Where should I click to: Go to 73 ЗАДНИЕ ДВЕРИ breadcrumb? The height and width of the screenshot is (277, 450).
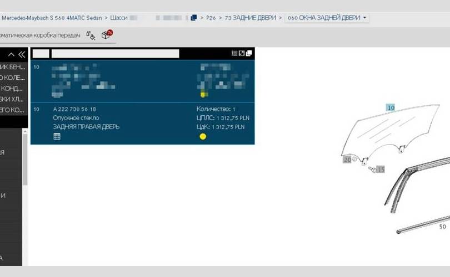point(250,18)
